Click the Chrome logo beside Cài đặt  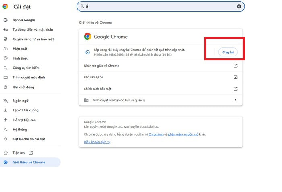pyautogui.click(x=5, y=7)
